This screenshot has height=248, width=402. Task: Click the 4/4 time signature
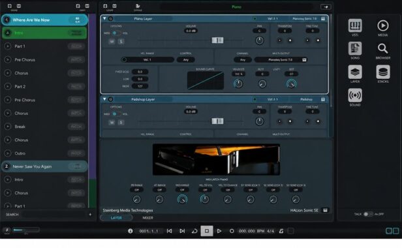[x=270, y=231]
